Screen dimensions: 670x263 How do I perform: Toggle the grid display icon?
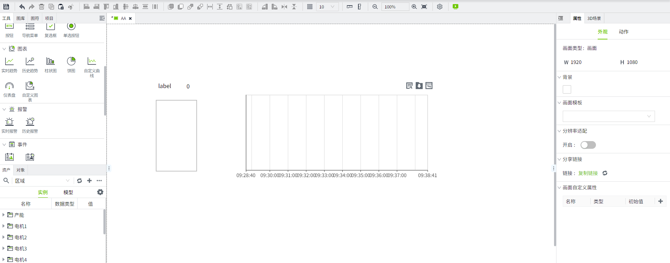pos(309,7)
